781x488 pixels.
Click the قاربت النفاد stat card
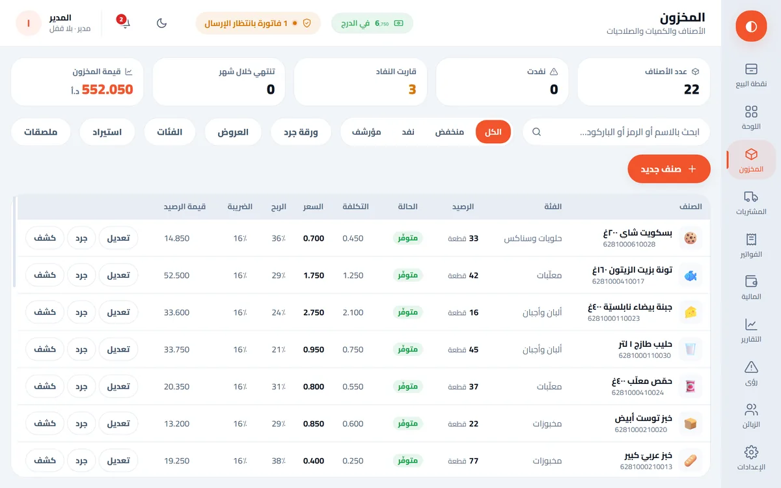(360, 81)
